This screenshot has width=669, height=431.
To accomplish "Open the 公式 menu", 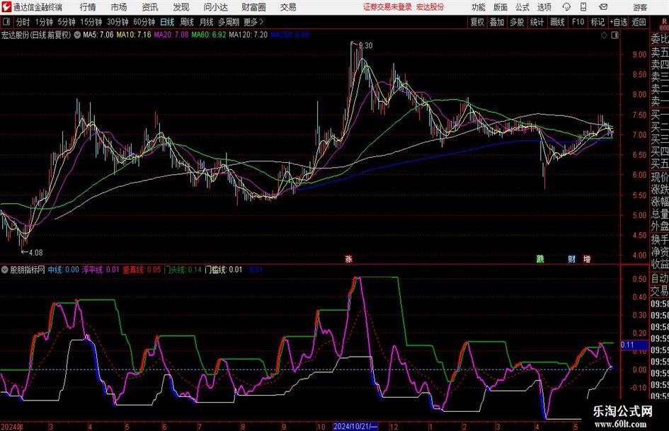I will tap(522, 7).
